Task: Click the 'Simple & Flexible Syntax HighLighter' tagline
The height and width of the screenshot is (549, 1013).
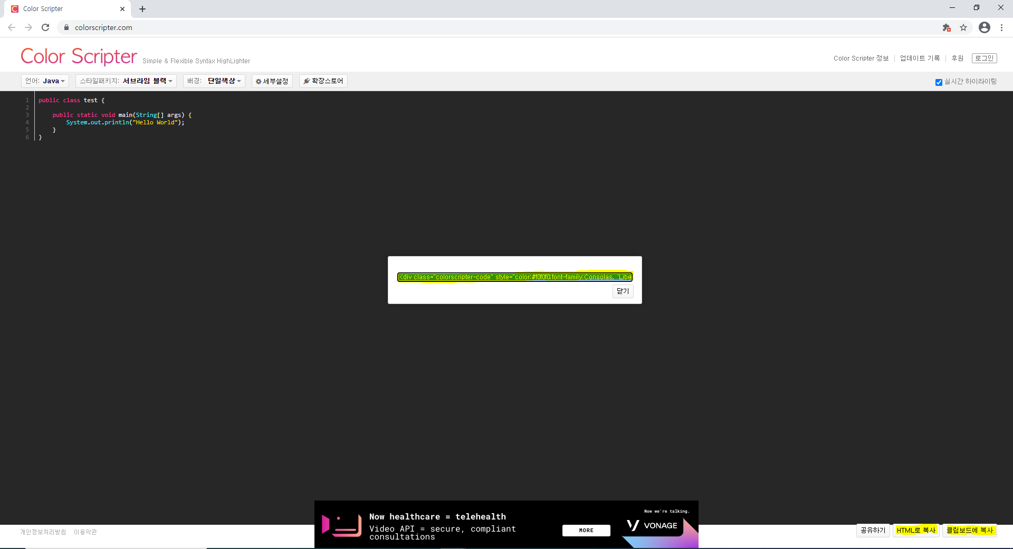Action: pos(196,61)
